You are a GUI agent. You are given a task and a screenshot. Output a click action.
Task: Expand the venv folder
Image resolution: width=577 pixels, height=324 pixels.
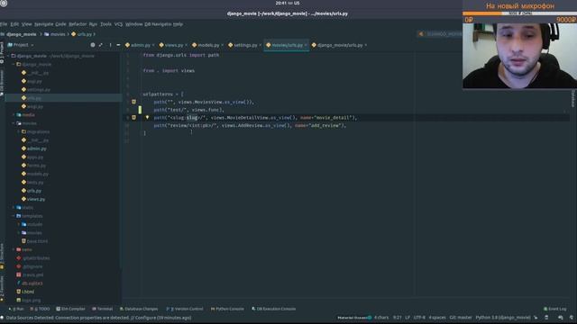14,250
